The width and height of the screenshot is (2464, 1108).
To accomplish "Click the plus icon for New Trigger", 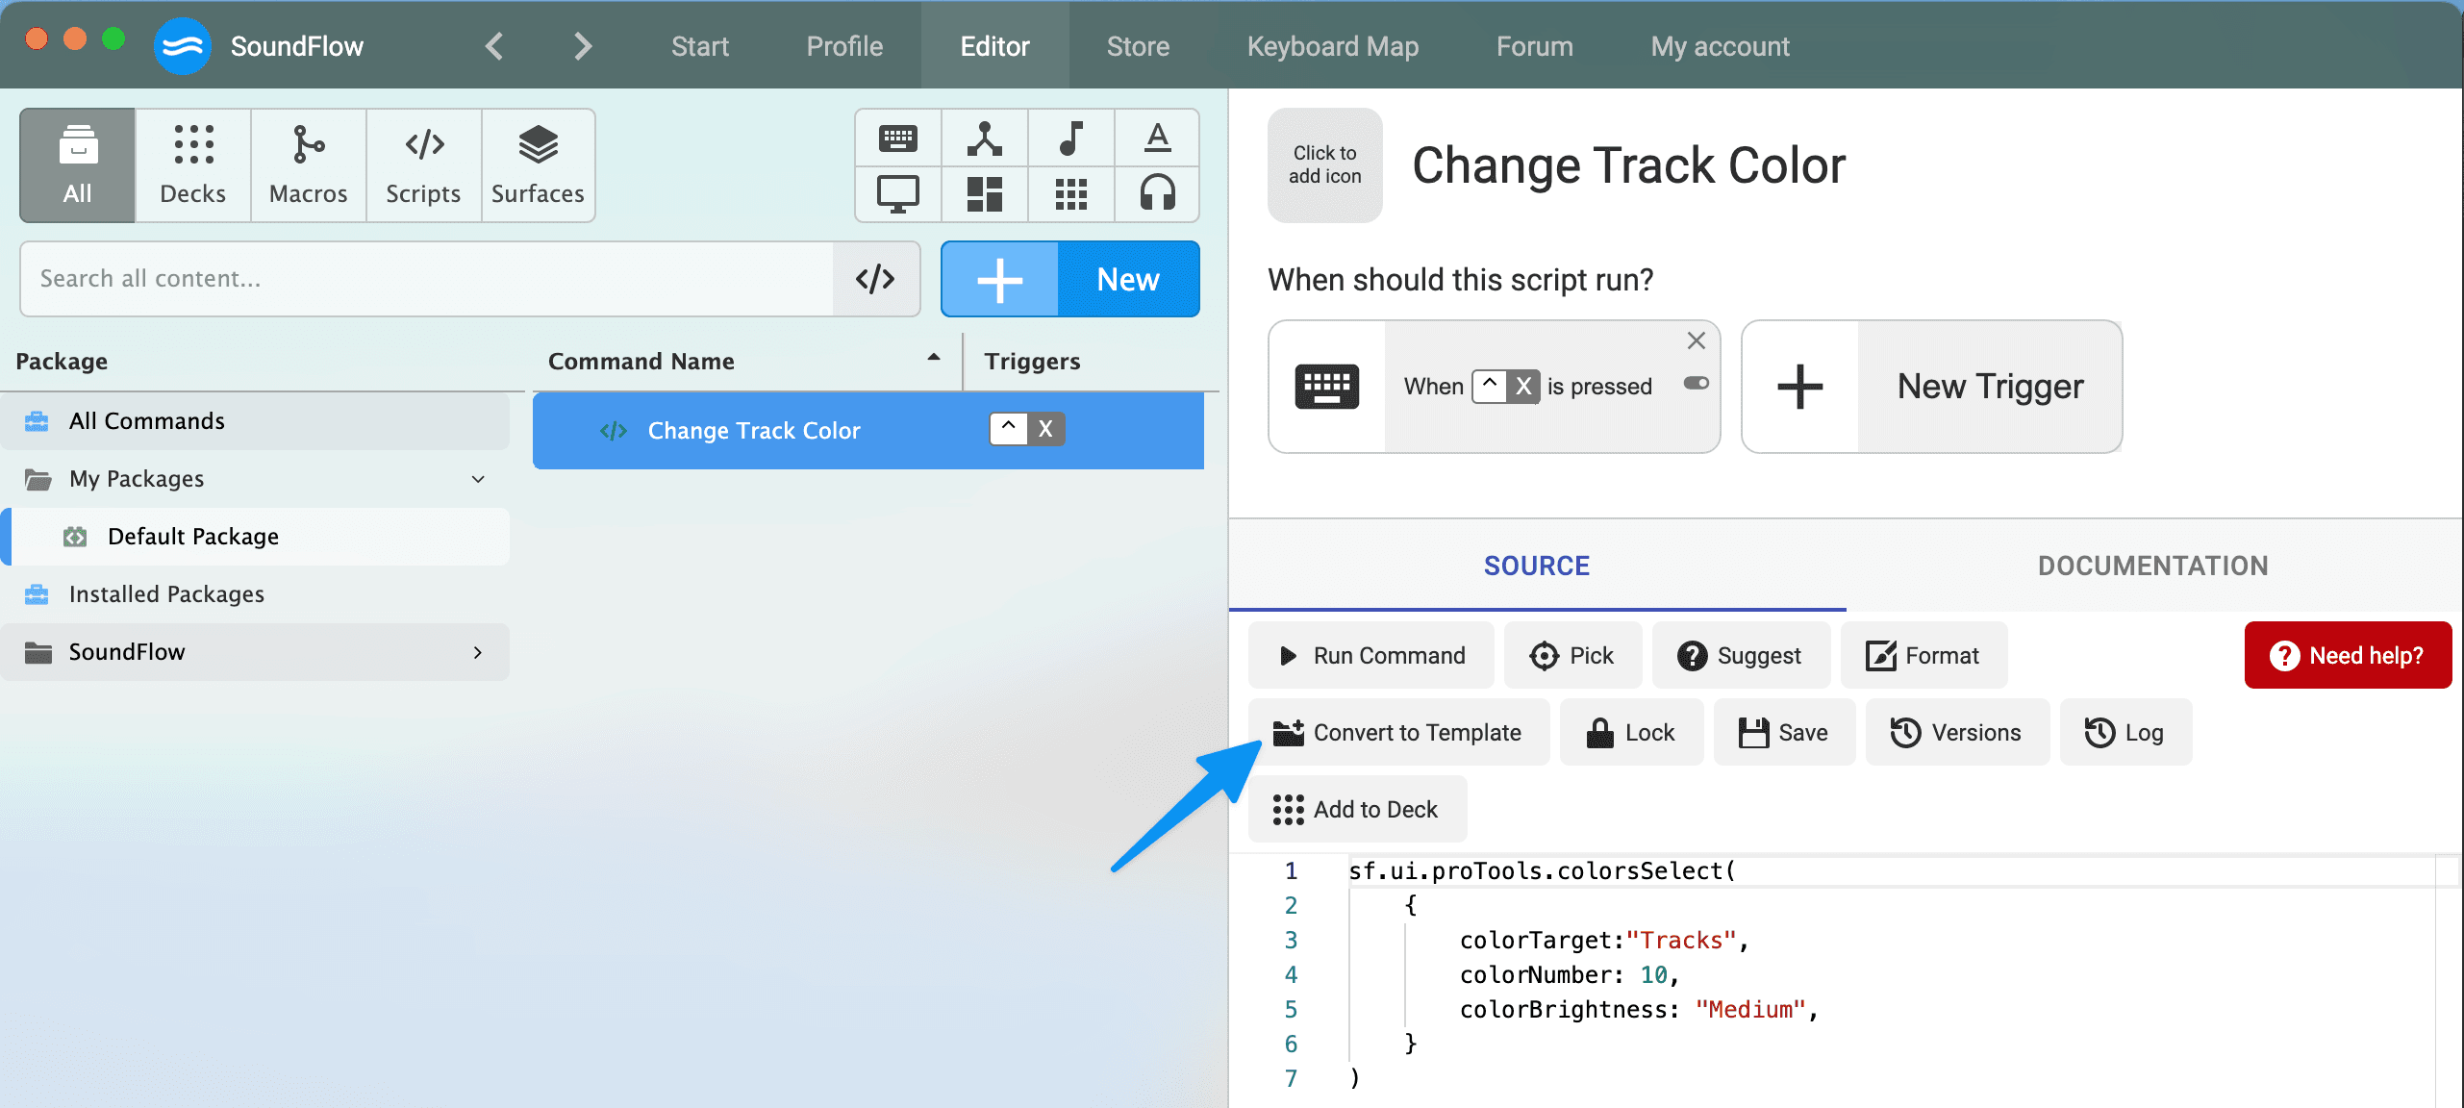I will coord(1800,387).
